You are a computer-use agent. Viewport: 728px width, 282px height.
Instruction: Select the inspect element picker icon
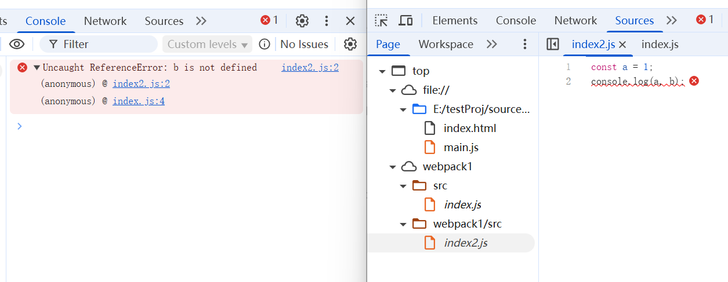click(381, 20)
